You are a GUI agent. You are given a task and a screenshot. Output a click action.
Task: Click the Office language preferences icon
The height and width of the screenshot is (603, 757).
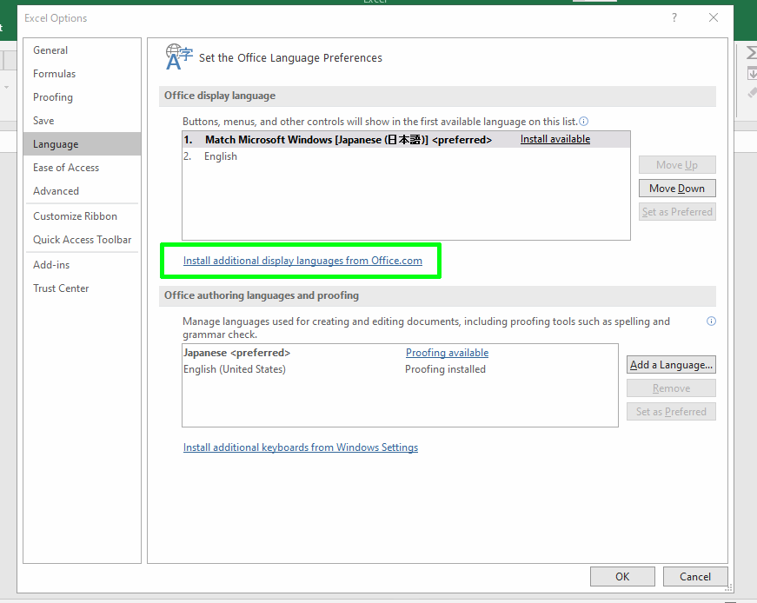pyautogui.click(x=179, y=57)
